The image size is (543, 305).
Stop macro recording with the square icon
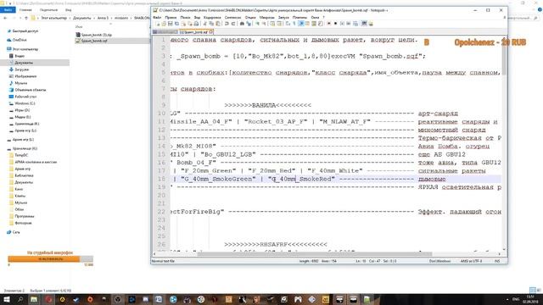pyautogui.click(x=336, y=24)
